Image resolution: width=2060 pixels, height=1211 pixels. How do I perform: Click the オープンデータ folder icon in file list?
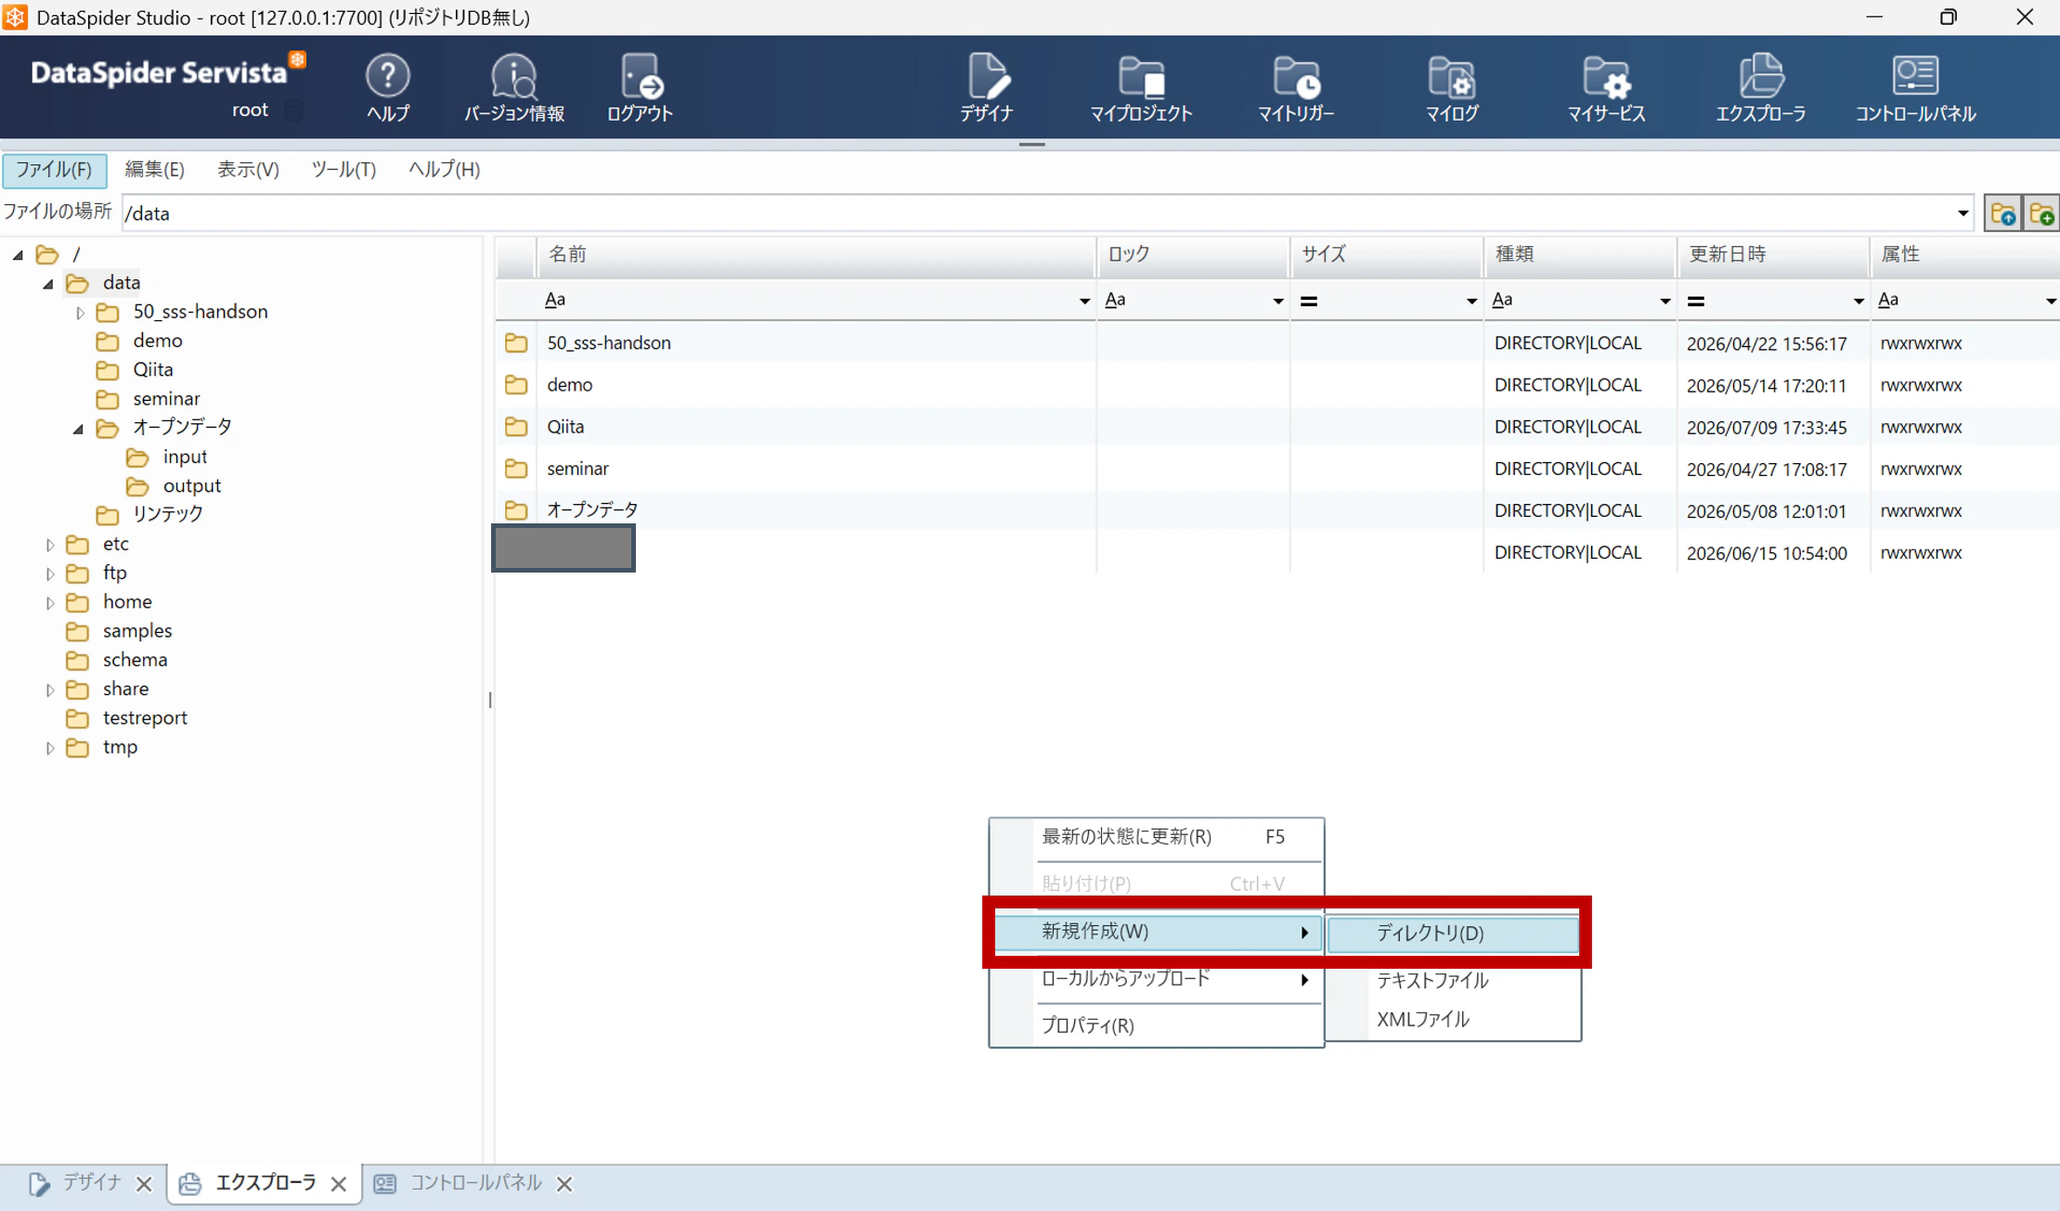point(516,510)
